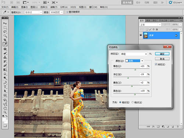Screen dimensions: 184x138
Task: Select the 3D Object Rotate tool
Action: pyautogui.click(x=5, y=100)
